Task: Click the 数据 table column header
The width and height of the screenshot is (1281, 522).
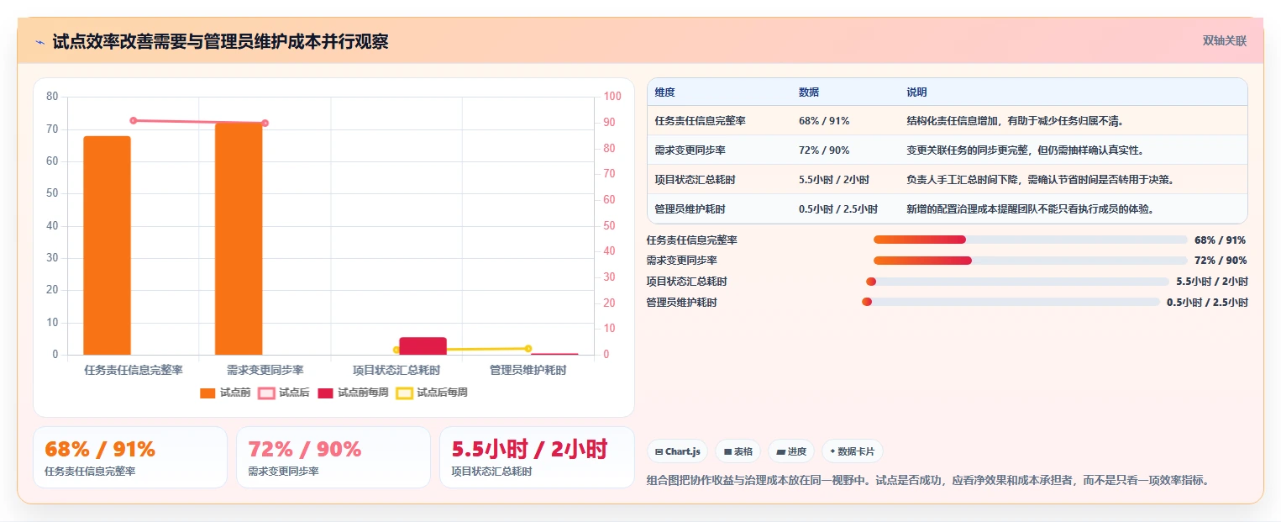Action: tap(809, 92)
